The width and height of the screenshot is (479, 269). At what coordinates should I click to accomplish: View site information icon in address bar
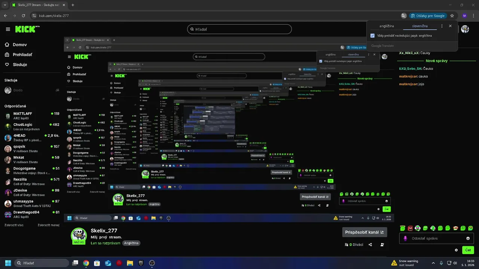pyautogui.click(x=34, y=16)
